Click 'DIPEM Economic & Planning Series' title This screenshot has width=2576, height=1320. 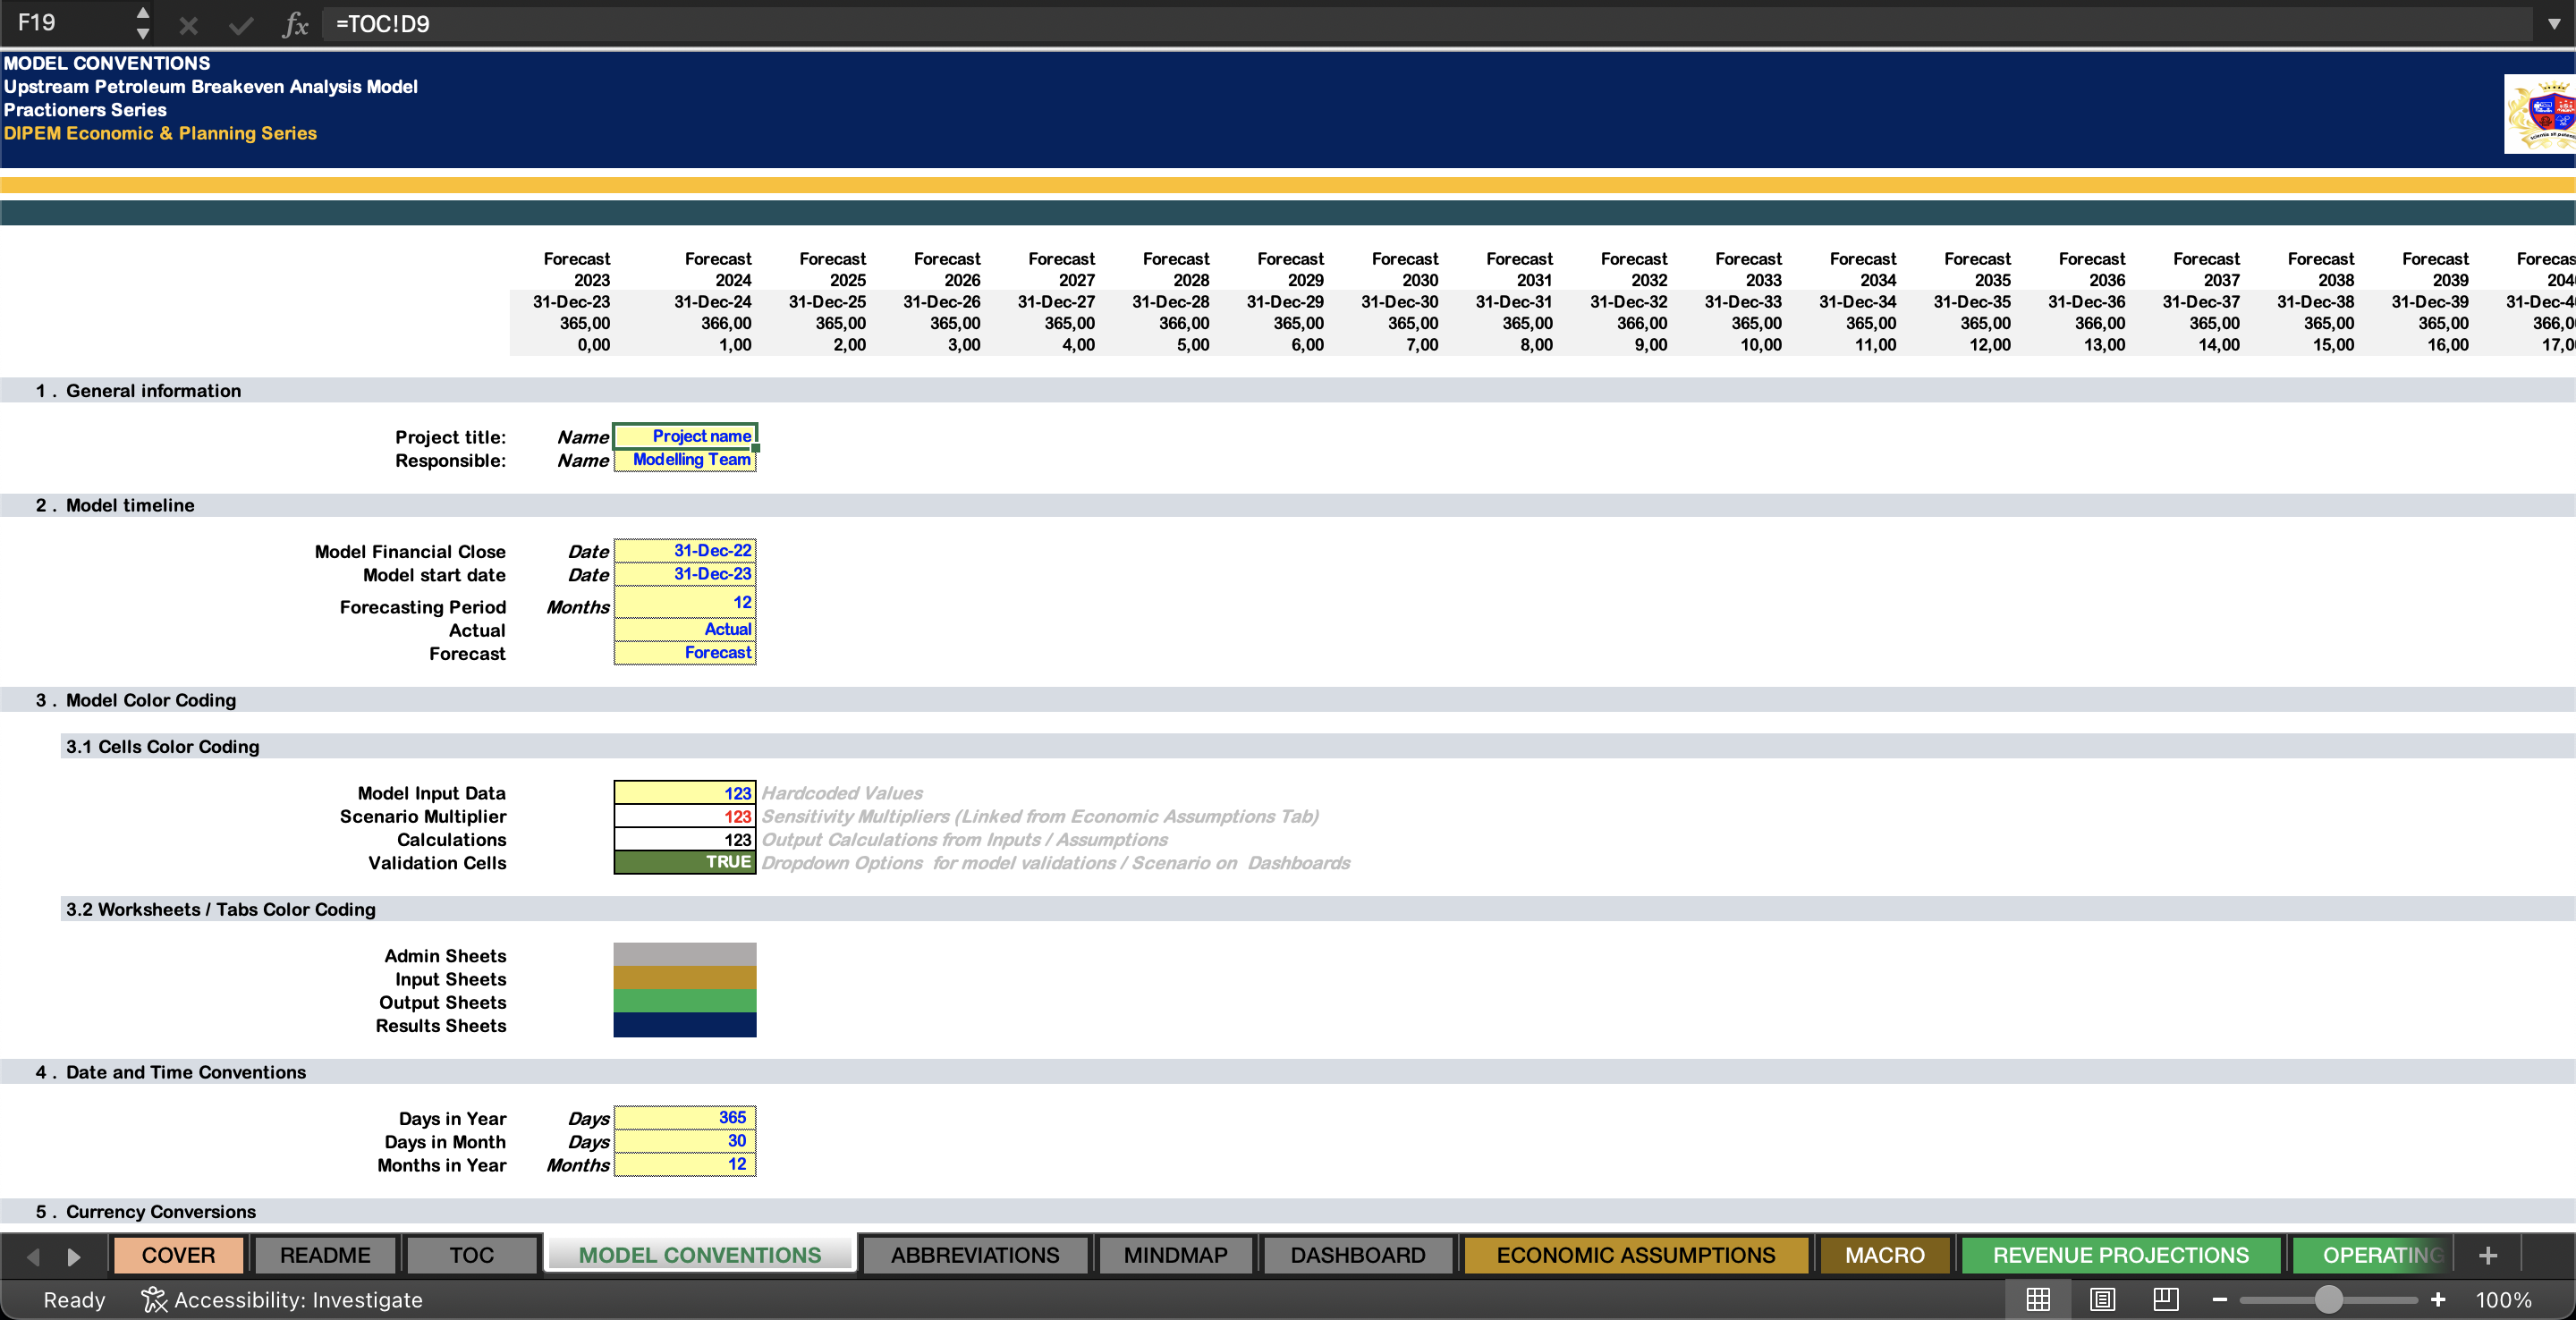click(x=160, y=133)
